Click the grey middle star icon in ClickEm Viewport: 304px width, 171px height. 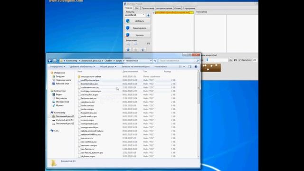(135, 50)
